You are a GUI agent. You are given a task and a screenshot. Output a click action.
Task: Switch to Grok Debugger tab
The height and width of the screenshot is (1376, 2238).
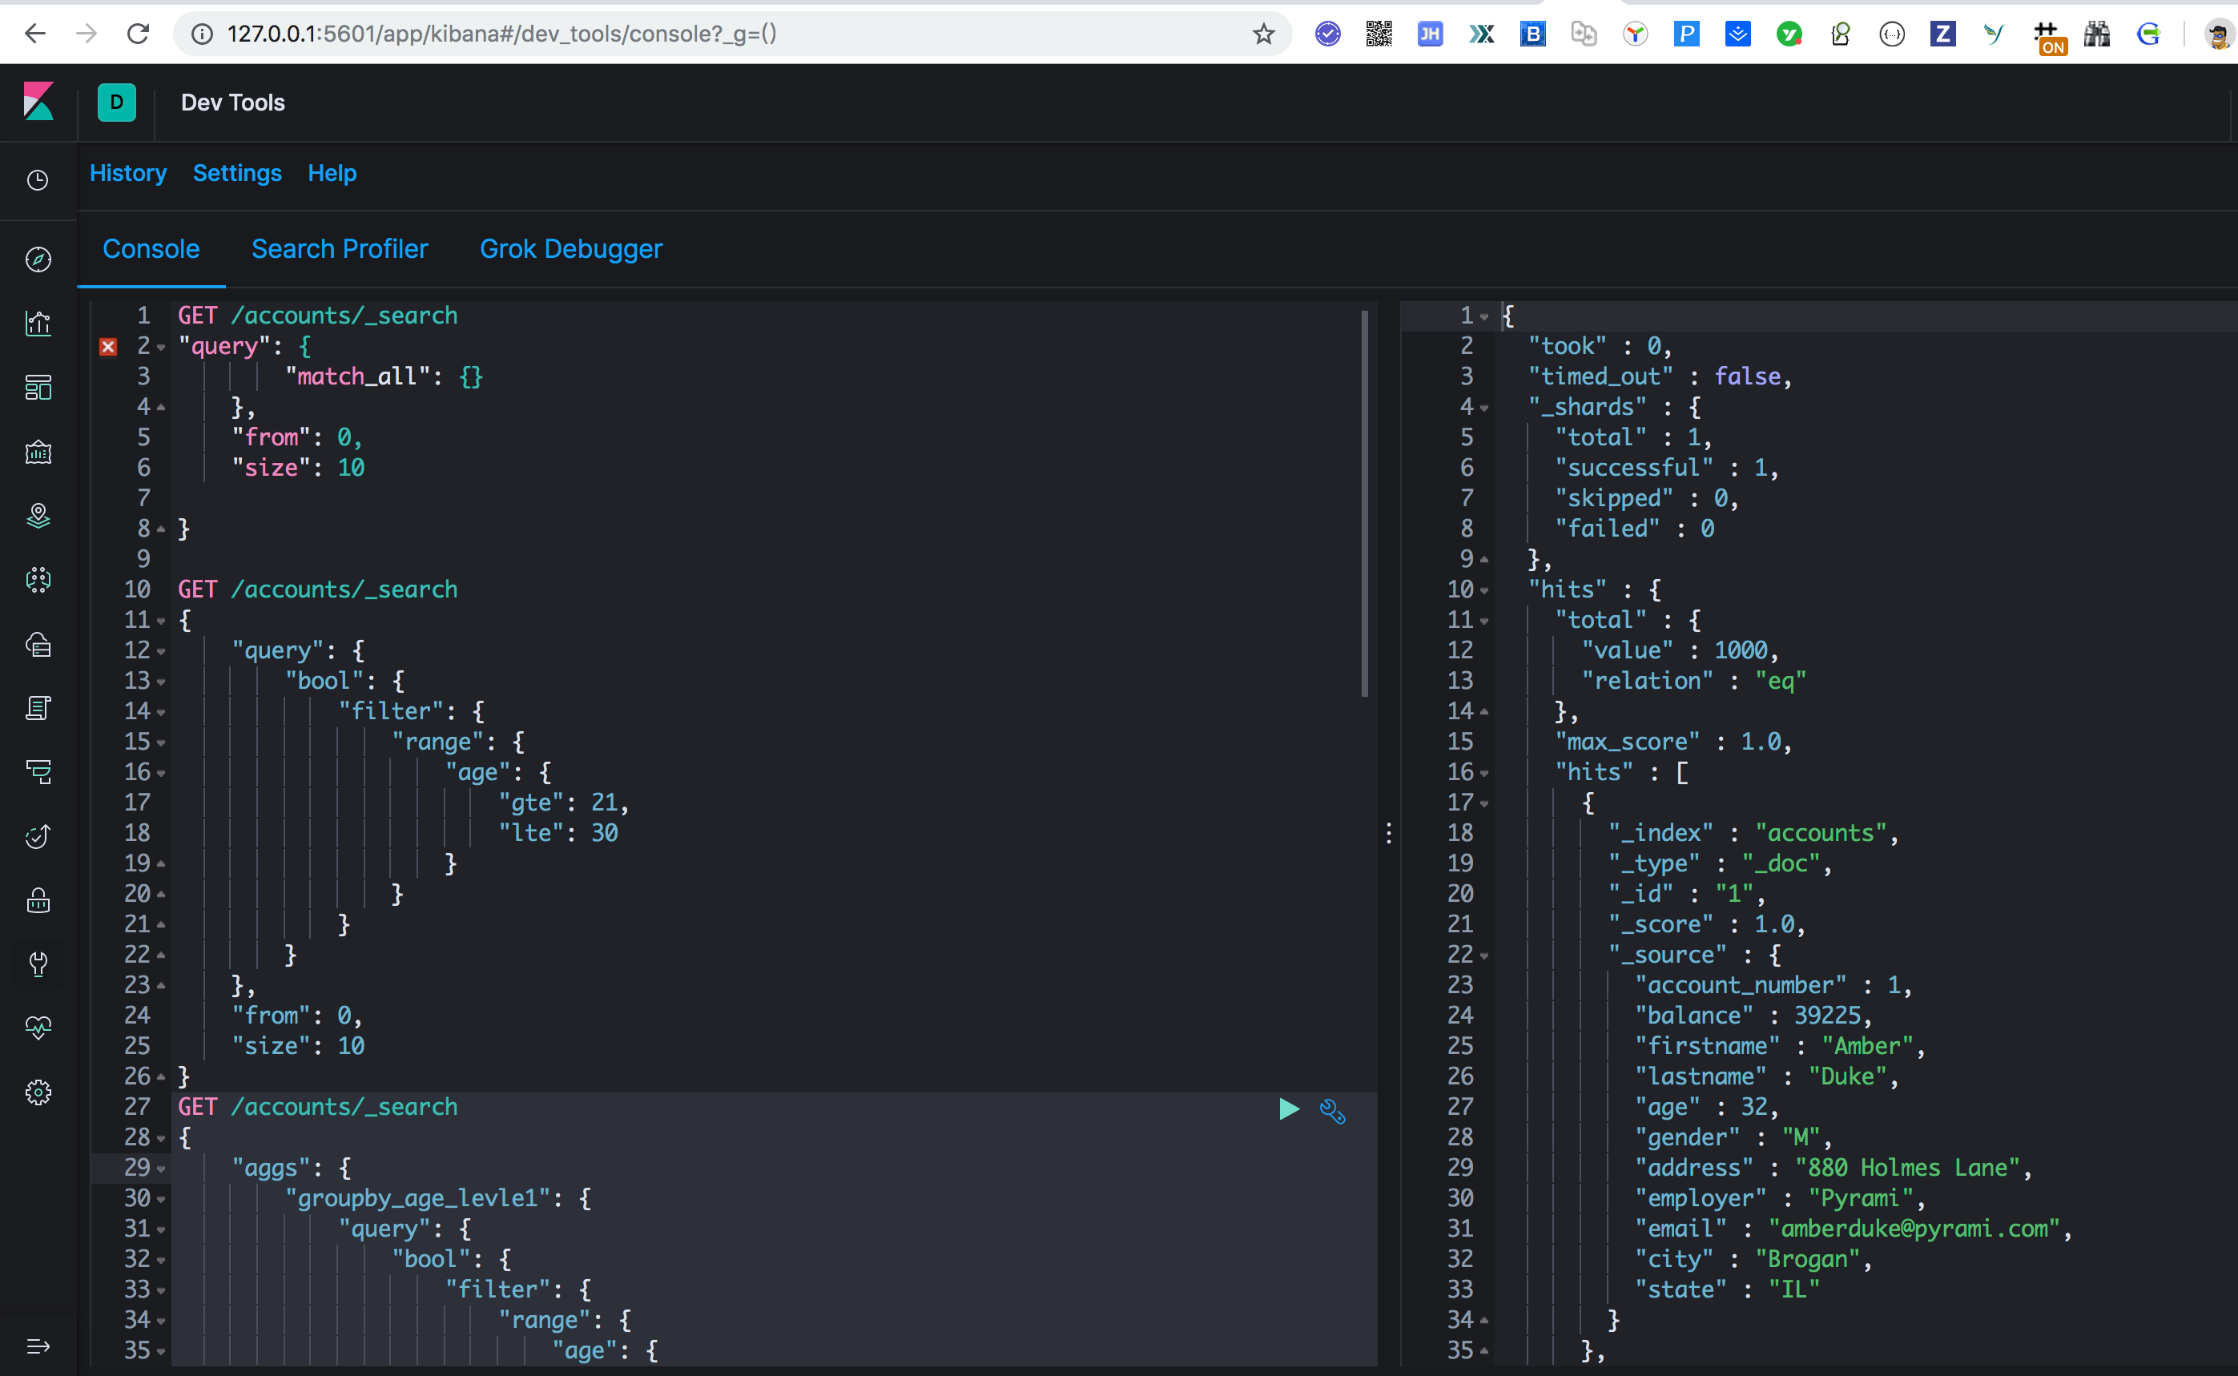[570, 249]
